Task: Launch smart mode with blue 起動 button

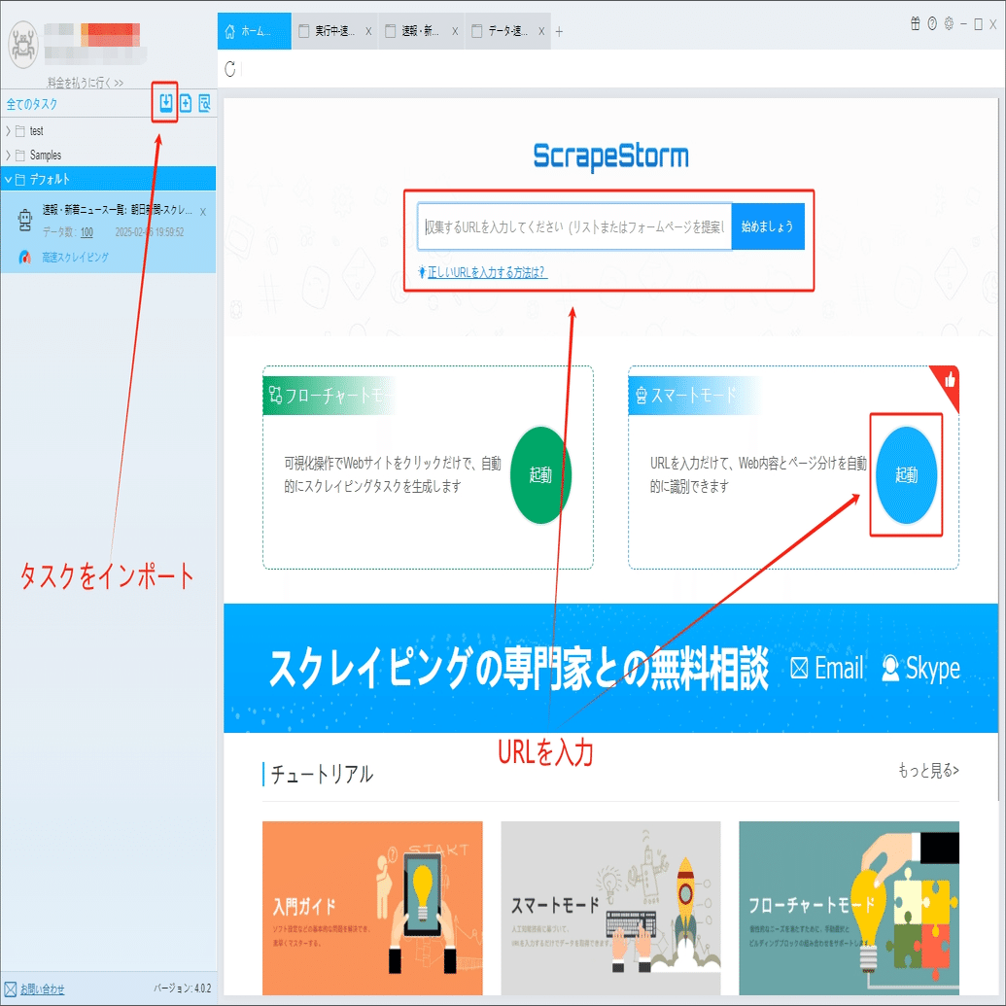Action: coord(906,474)
